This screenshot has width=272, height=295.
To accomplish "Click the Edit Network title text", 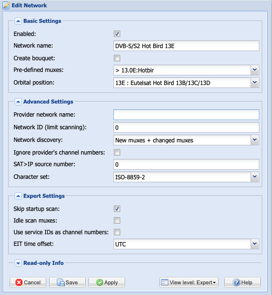I will (29, 5).
